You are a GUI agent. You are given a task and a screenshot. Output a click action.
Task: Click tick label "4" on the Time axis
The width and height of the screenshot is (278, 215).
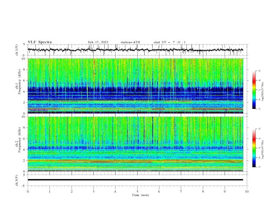(x=115, y=191)
